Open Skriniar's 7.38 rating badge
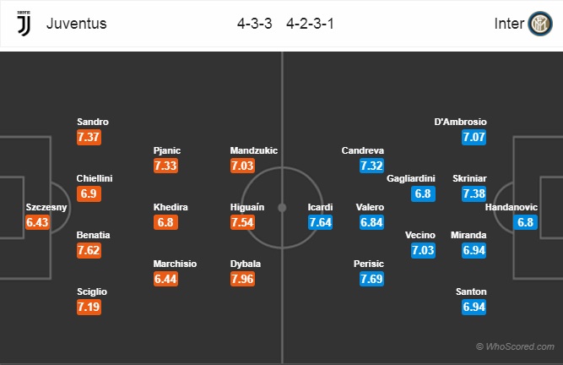563x365 pixels. [474, 194]
